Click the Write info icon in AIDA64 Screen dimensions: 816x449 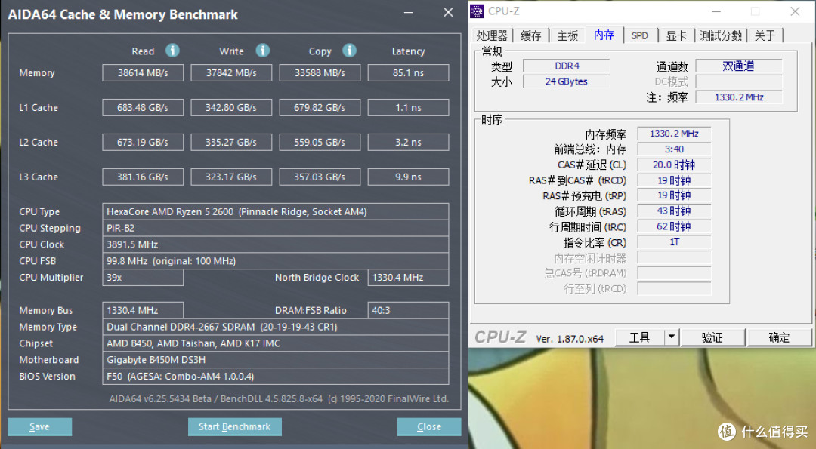click(263, 51)
